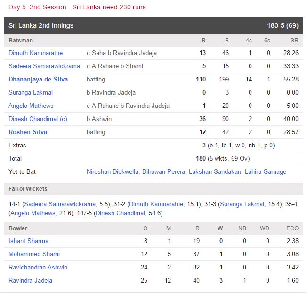Click Roshen Silva batsman name
307x293 pixels.
pyautogui.click(x=28, y=132)
